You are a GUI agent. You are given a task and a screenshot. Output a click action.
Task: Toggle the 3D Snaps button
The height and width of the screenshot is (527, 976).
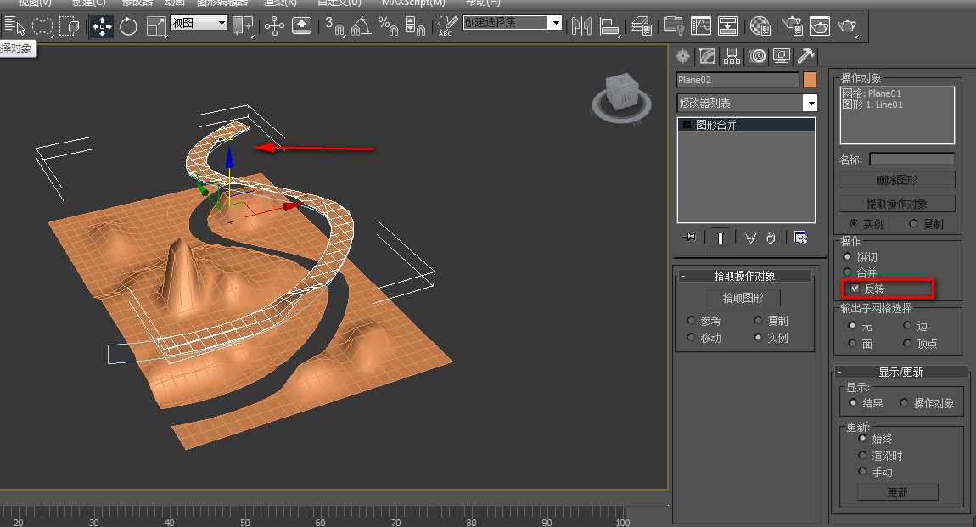334,26
